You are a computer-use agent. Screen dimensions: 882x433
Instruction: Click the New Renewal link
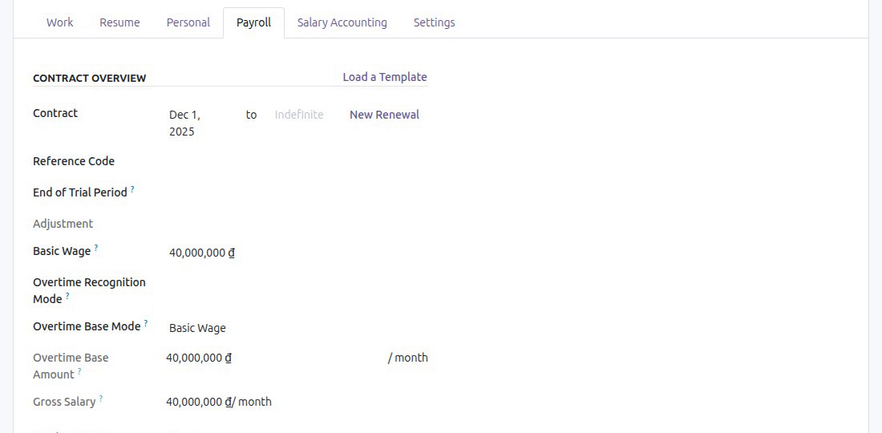click(385, 115)
